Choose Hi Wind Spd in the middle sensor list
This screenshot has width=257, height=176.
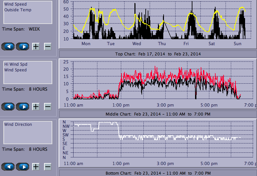15,64
